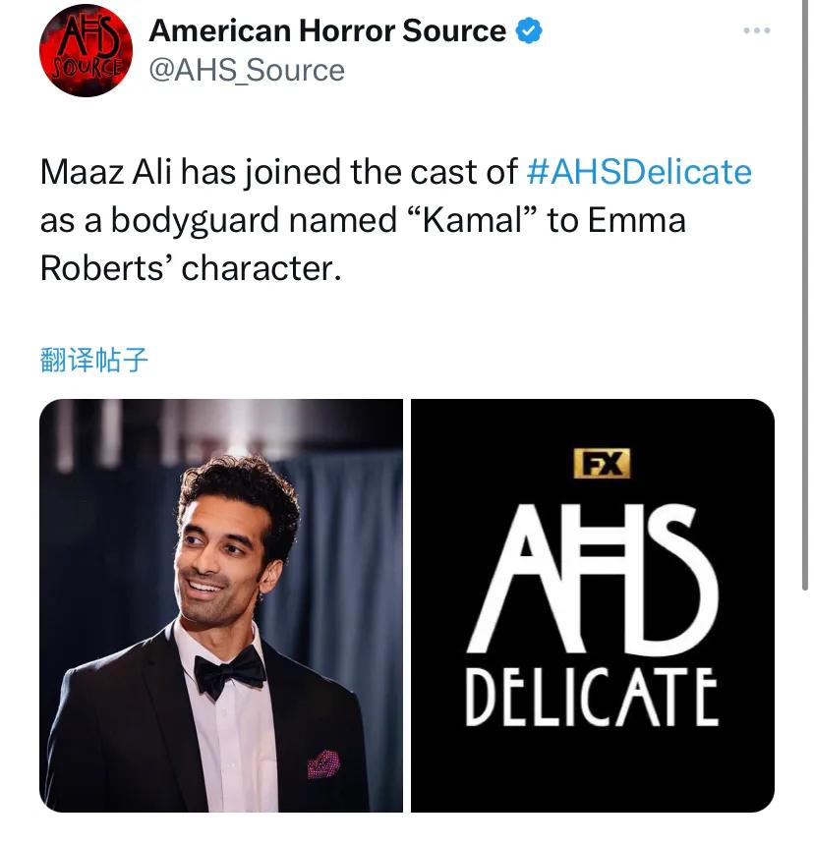Click the word bodyguard in the post
The height and width of the screenshot is (846, 814).
click(196, 219)
